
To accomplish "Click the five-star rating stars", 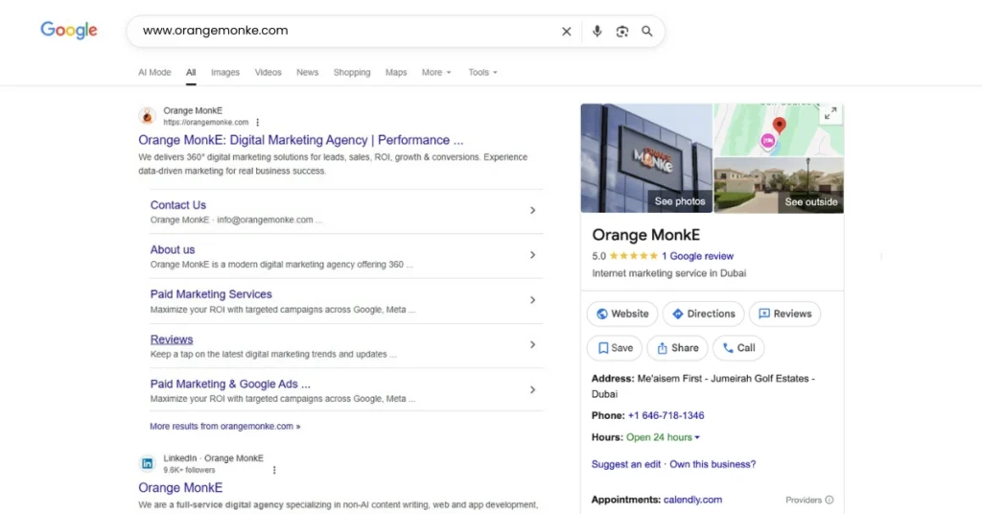I will click(x=634, y=256).
